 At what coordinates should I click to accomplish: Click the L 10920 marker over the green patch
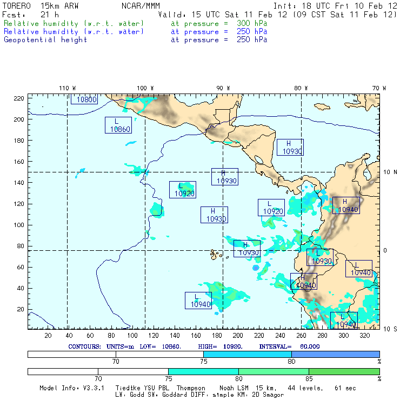pos(183,189)
